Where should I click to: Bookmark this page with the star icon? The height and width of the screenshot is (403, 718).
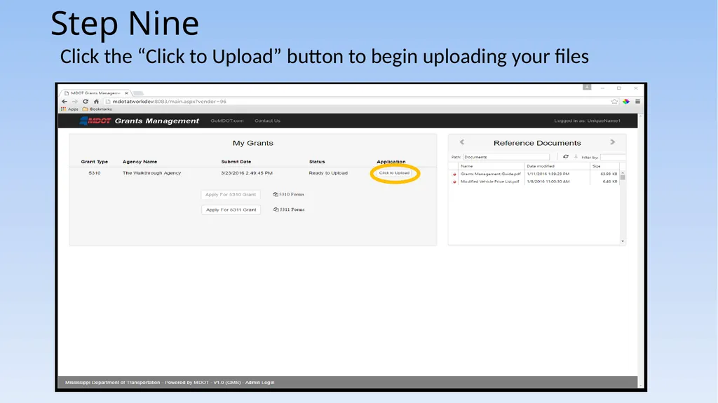pyautogui.click(x=614, y=101)
